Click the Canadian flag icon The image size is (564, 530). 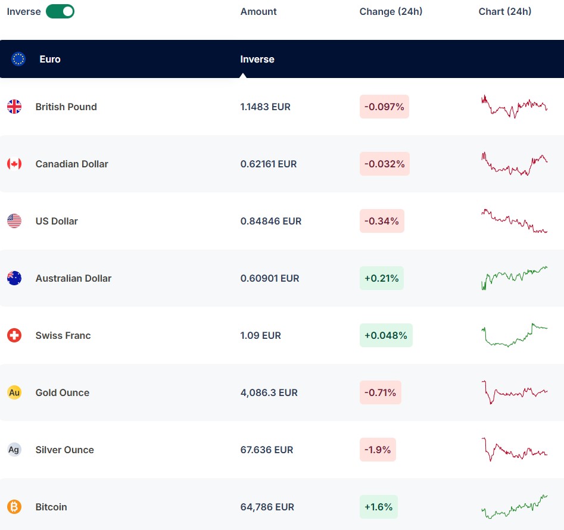[14, 164]
